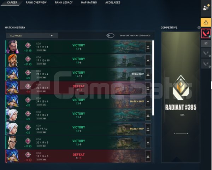
Task: Open the add friend icon
Action: (206, 8)
